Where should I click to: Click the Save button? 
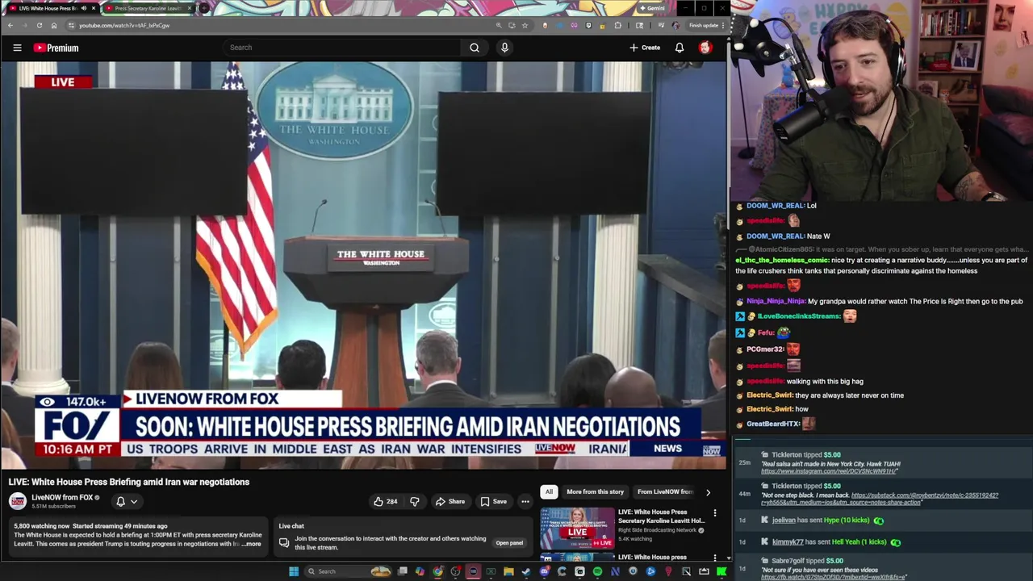493,502
